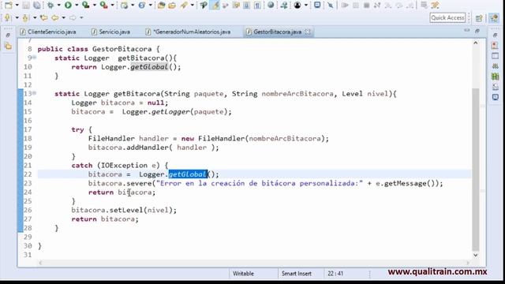Click the Open Task folder icon
Screen dimensions: 505x284
[172, 5]
